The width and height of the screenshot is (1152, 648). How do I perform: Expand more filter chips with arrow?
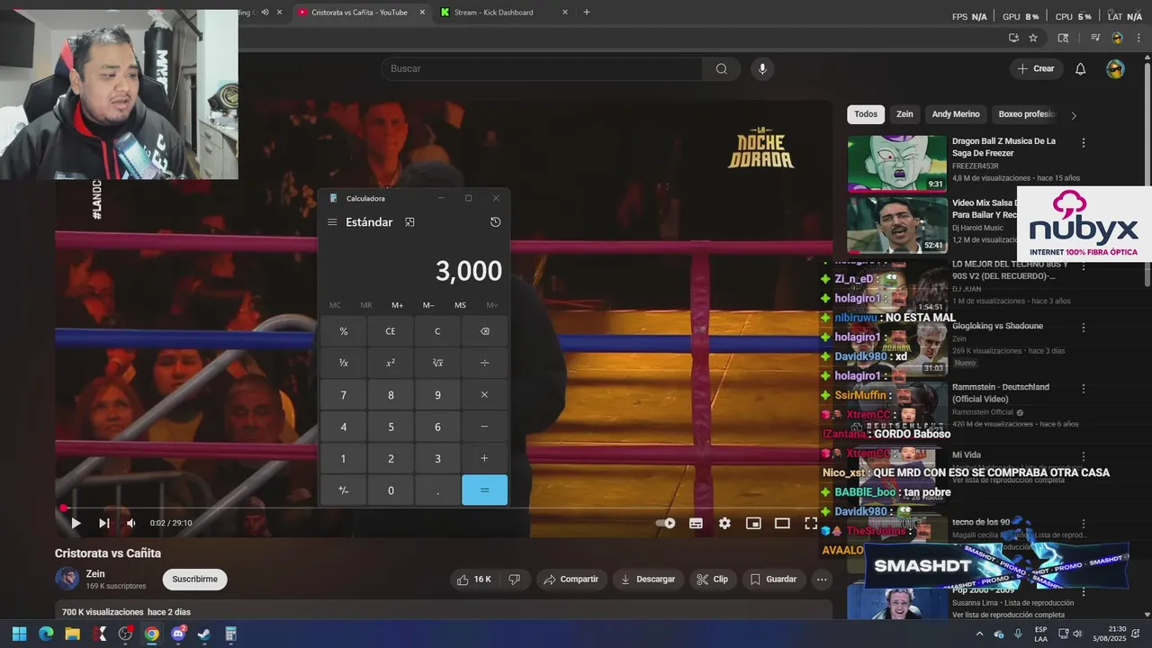pos(1073,115)
